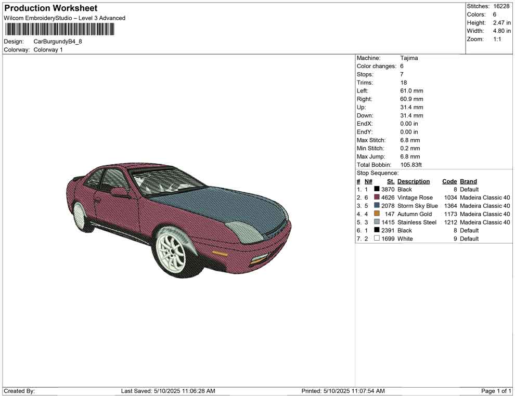This screenshot has height=396, width=515.
Task: Click the St. stitch count column header
Action: click(x=391, y=181)
